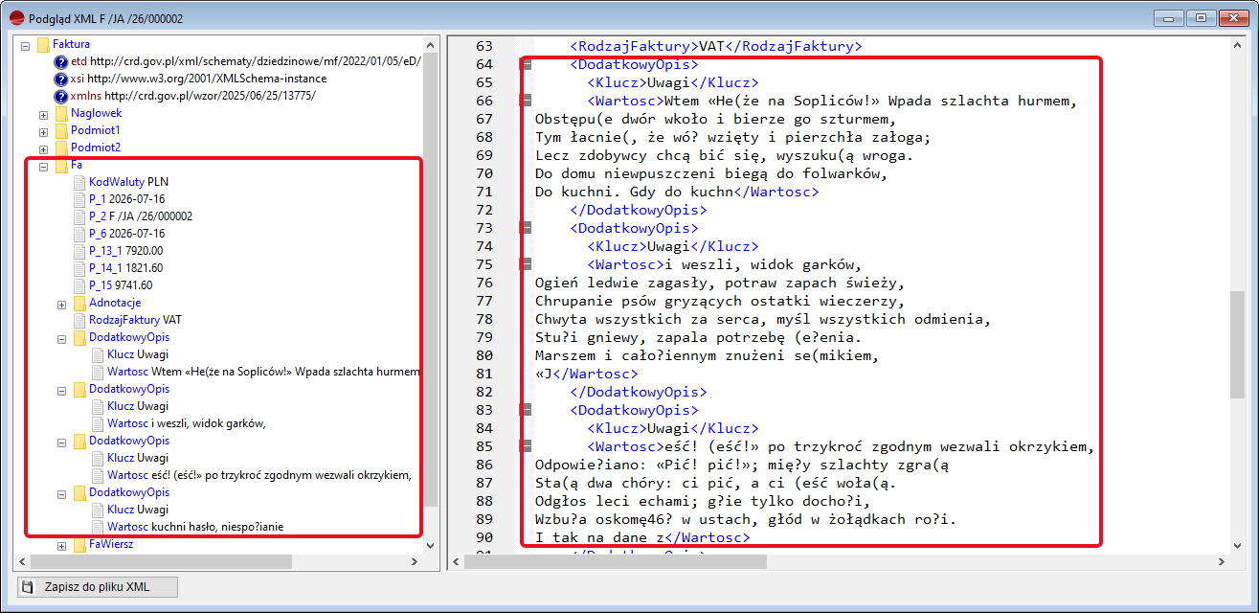Click document icon of Wartosc 'Wtem «He(że' row
This screenshot has width=1259, height=613.
click(99, 372)
